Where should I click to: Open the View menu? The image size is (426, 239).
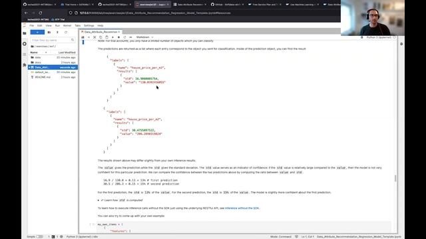(49, 25)
